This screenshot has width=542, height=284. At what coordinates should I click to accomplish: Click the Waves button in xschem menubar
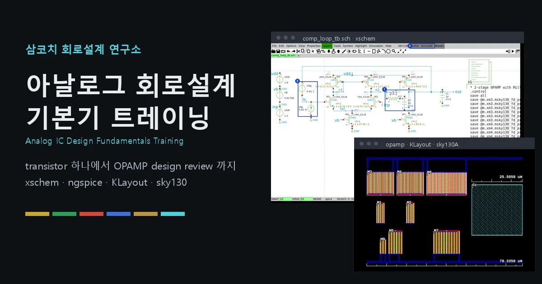pyautogui.click(x=439, y=46)
